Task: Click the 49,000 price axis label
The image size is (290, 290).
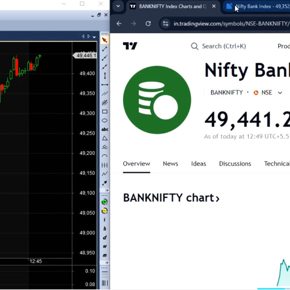Action: tap(87, 233)
